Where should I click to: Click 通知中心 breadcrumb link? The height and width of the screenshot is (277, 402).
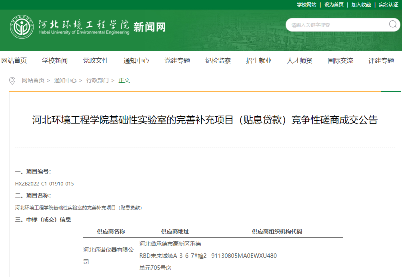pos(65,80)
